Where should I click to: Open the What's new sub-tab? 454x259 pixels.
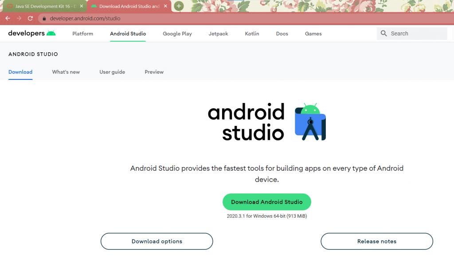pos(66,72)
